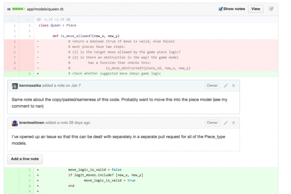Image resolution: width=291 pixels, height=194 pixels.
Task: Open kenmazaika username link
Action: pos(30,86)
